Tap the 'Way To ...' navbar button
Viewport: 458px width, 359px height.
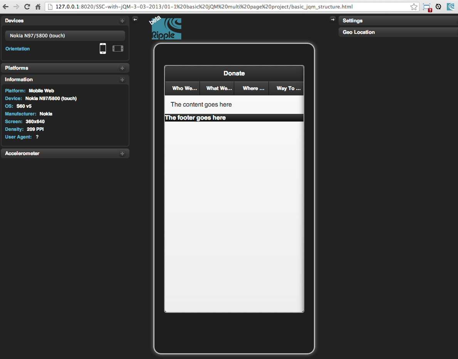coord(286,88)
